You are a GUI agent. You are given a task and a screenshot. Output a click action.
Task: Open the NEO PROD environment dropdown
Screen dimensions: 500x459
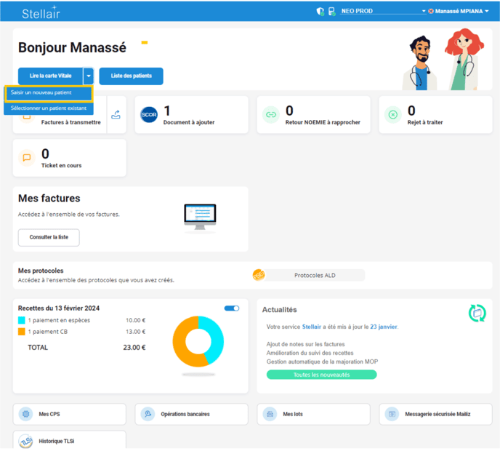point(384,12)
